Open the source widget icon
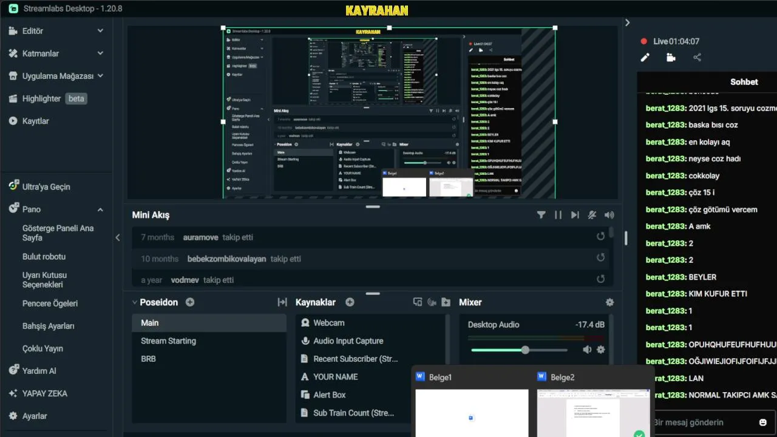The width and height of the screenshot is (777, 437). 432,302
